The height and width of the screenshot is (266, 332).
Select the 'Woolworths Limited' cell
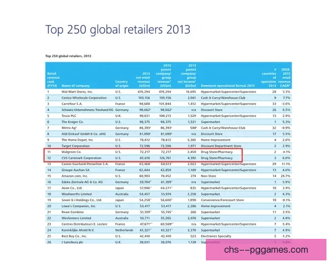pyautogui.click(x=77, y=194)
